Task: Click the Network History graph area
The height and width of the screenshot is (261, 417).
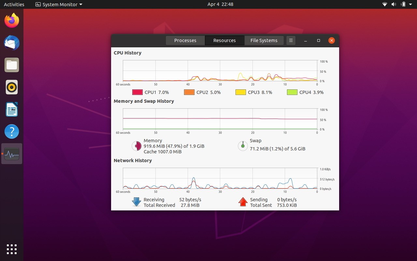Action: pyautogui.click(x=220, y=179)
